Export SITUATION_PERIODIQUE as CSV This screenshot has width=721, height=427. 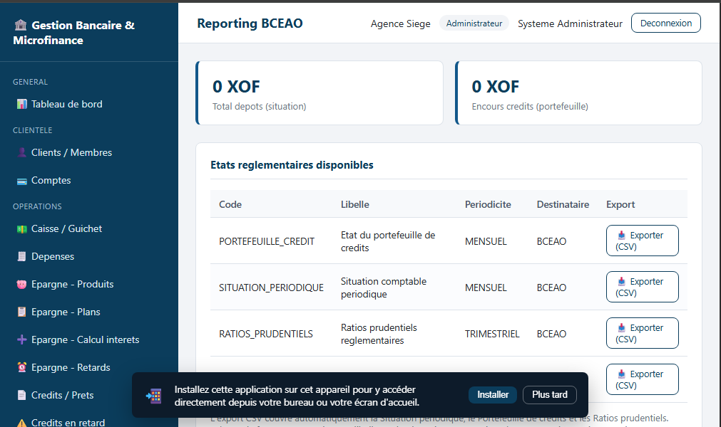[x=643, y=287]
